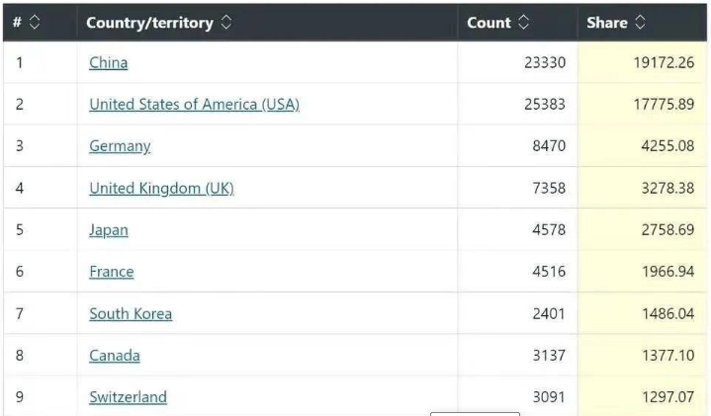Open the South Korea link
Image resolution: width=711 pixels, height=416 pixels.
pos(131,313)
